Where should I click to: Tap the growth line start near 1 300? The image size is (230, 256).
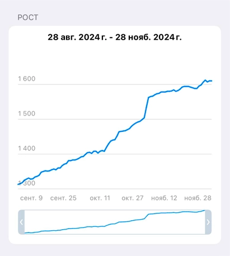[19, 184]
